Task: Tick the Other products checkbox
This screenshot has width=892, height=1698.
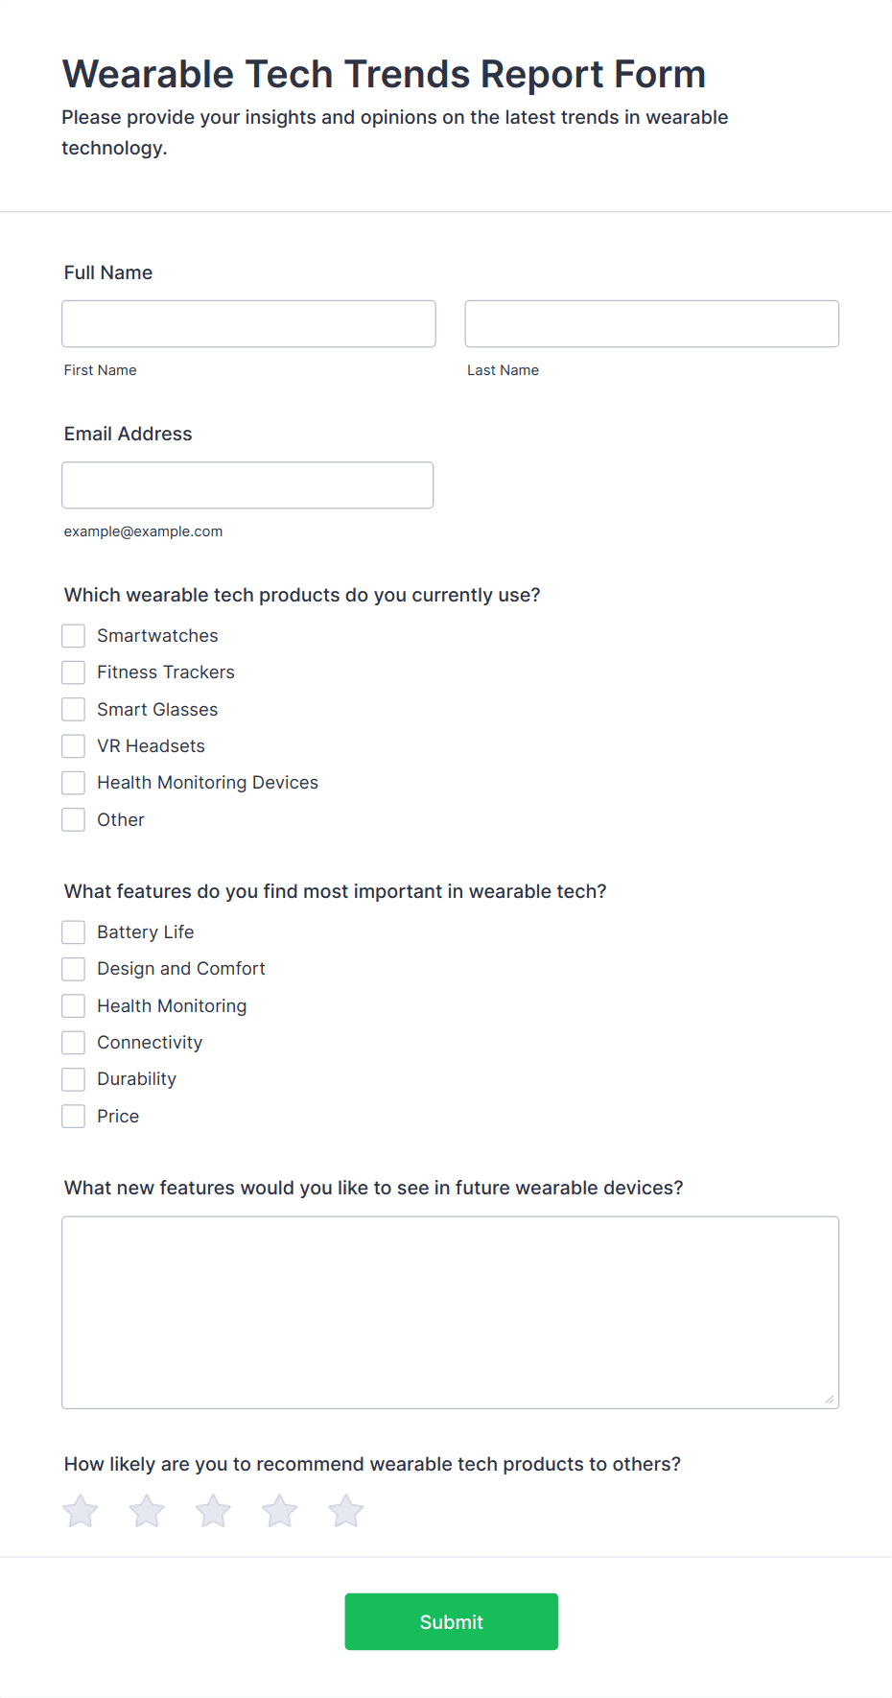Action: [74, 820]
